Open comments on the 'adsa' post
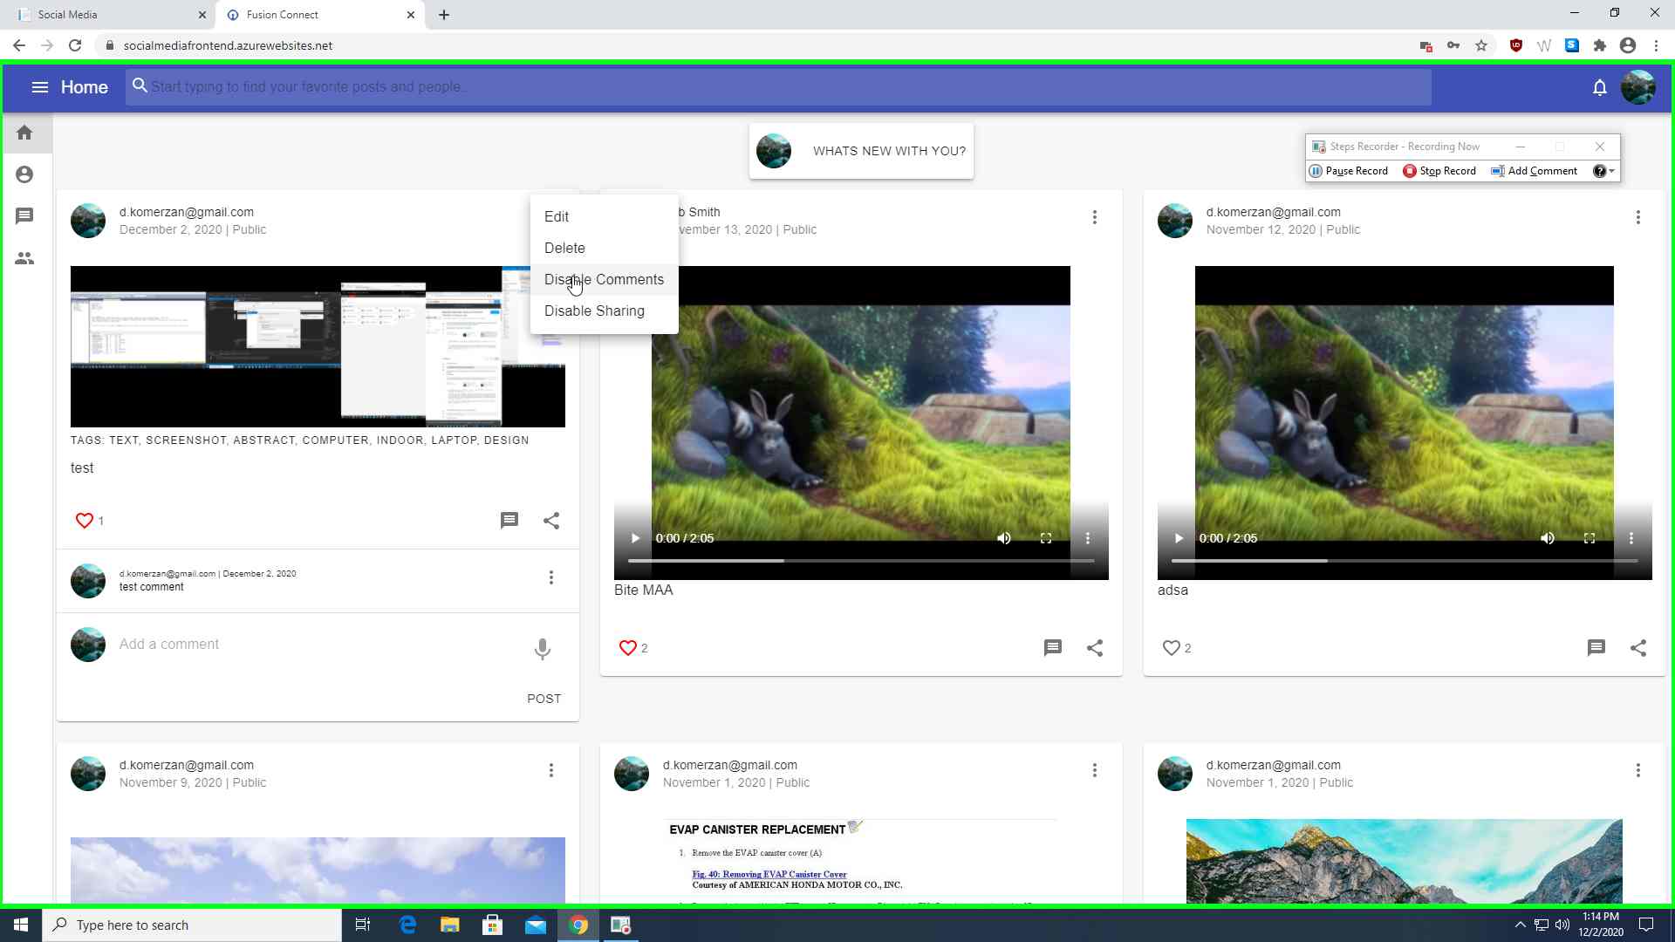The width and height of the screenshot is (1675, 942). [x=1596, y=648]
